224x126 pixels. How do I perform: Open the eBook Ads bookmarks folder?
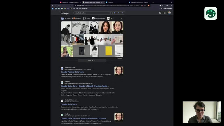83,9
